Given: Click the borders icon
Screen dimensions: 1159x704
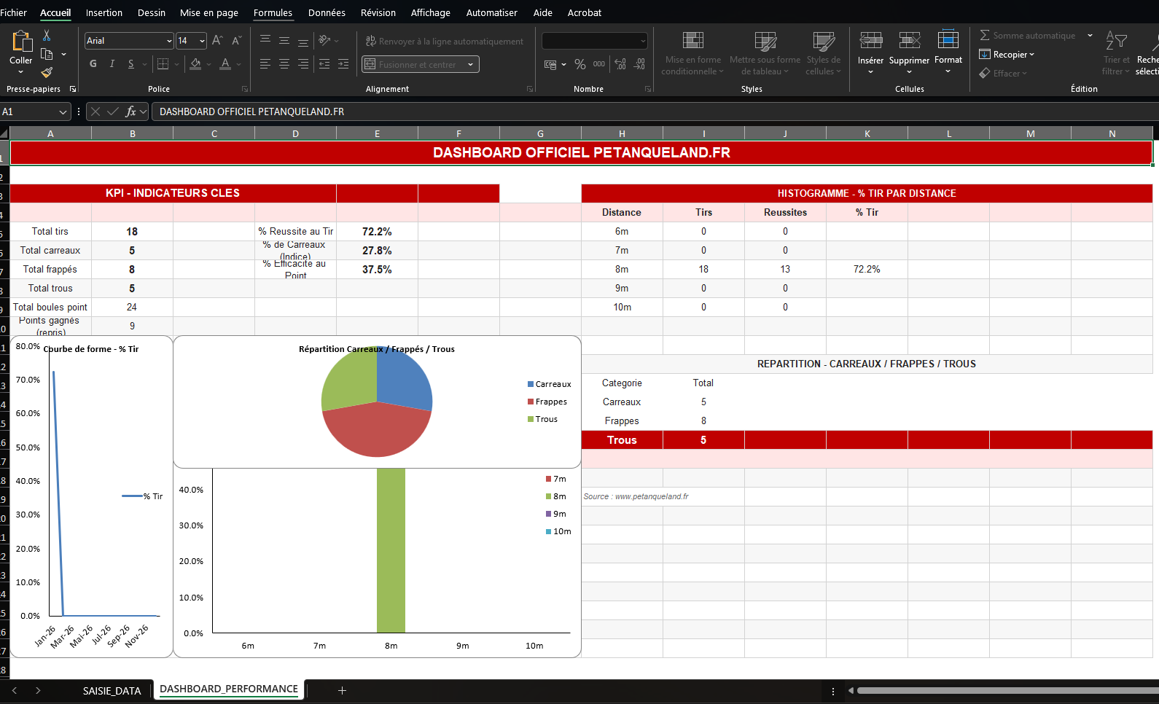Looking at the screenshot, I should pyautogui.click(x=163, y=64).
